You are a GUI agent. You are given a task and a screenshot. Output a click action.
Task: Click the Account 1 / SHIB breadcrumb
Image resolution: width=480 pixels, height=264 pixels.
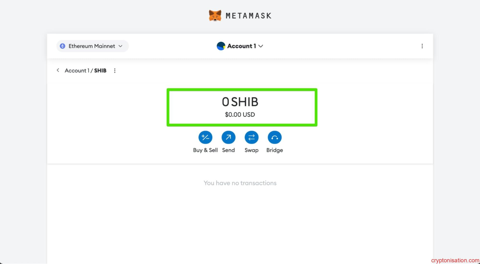(x=85, y=70)
